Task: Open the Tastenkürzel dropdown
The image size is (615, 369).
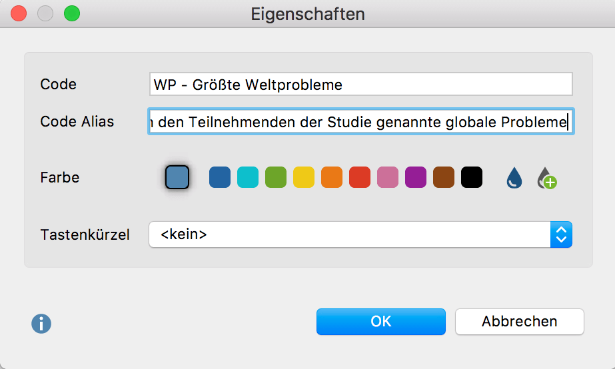Action: point(360,234)
